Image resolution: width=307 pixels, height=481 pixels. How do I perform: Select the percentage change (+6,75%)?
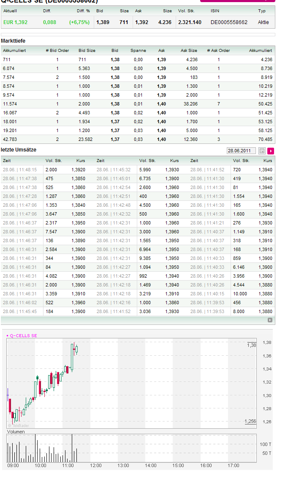[79, 22]
